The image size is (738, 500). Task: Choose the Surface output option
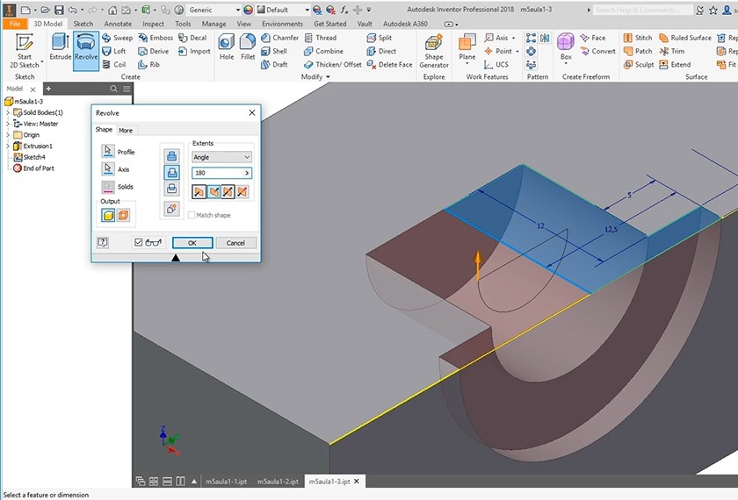tap(123, 216)
